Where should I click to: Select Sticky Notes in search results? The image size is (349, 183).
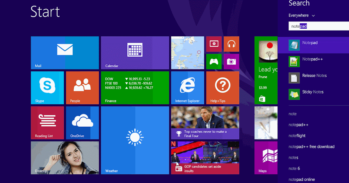coord(313,92)
